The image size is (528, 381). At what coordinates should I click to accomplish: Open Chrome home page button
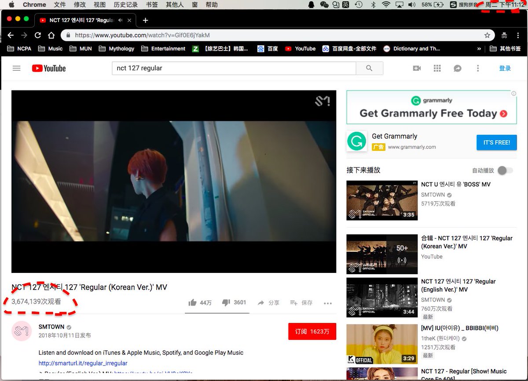pyautogui.click(x=51, y=35)
